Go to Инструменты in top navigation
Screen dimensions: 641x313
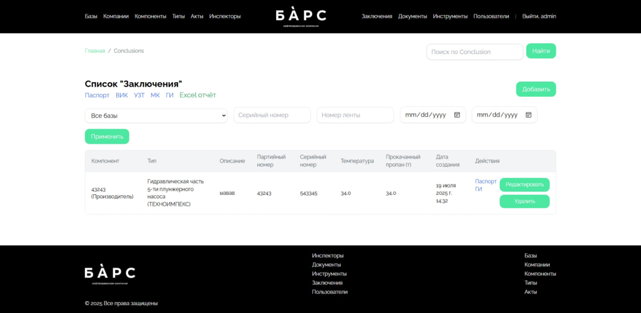450,16
